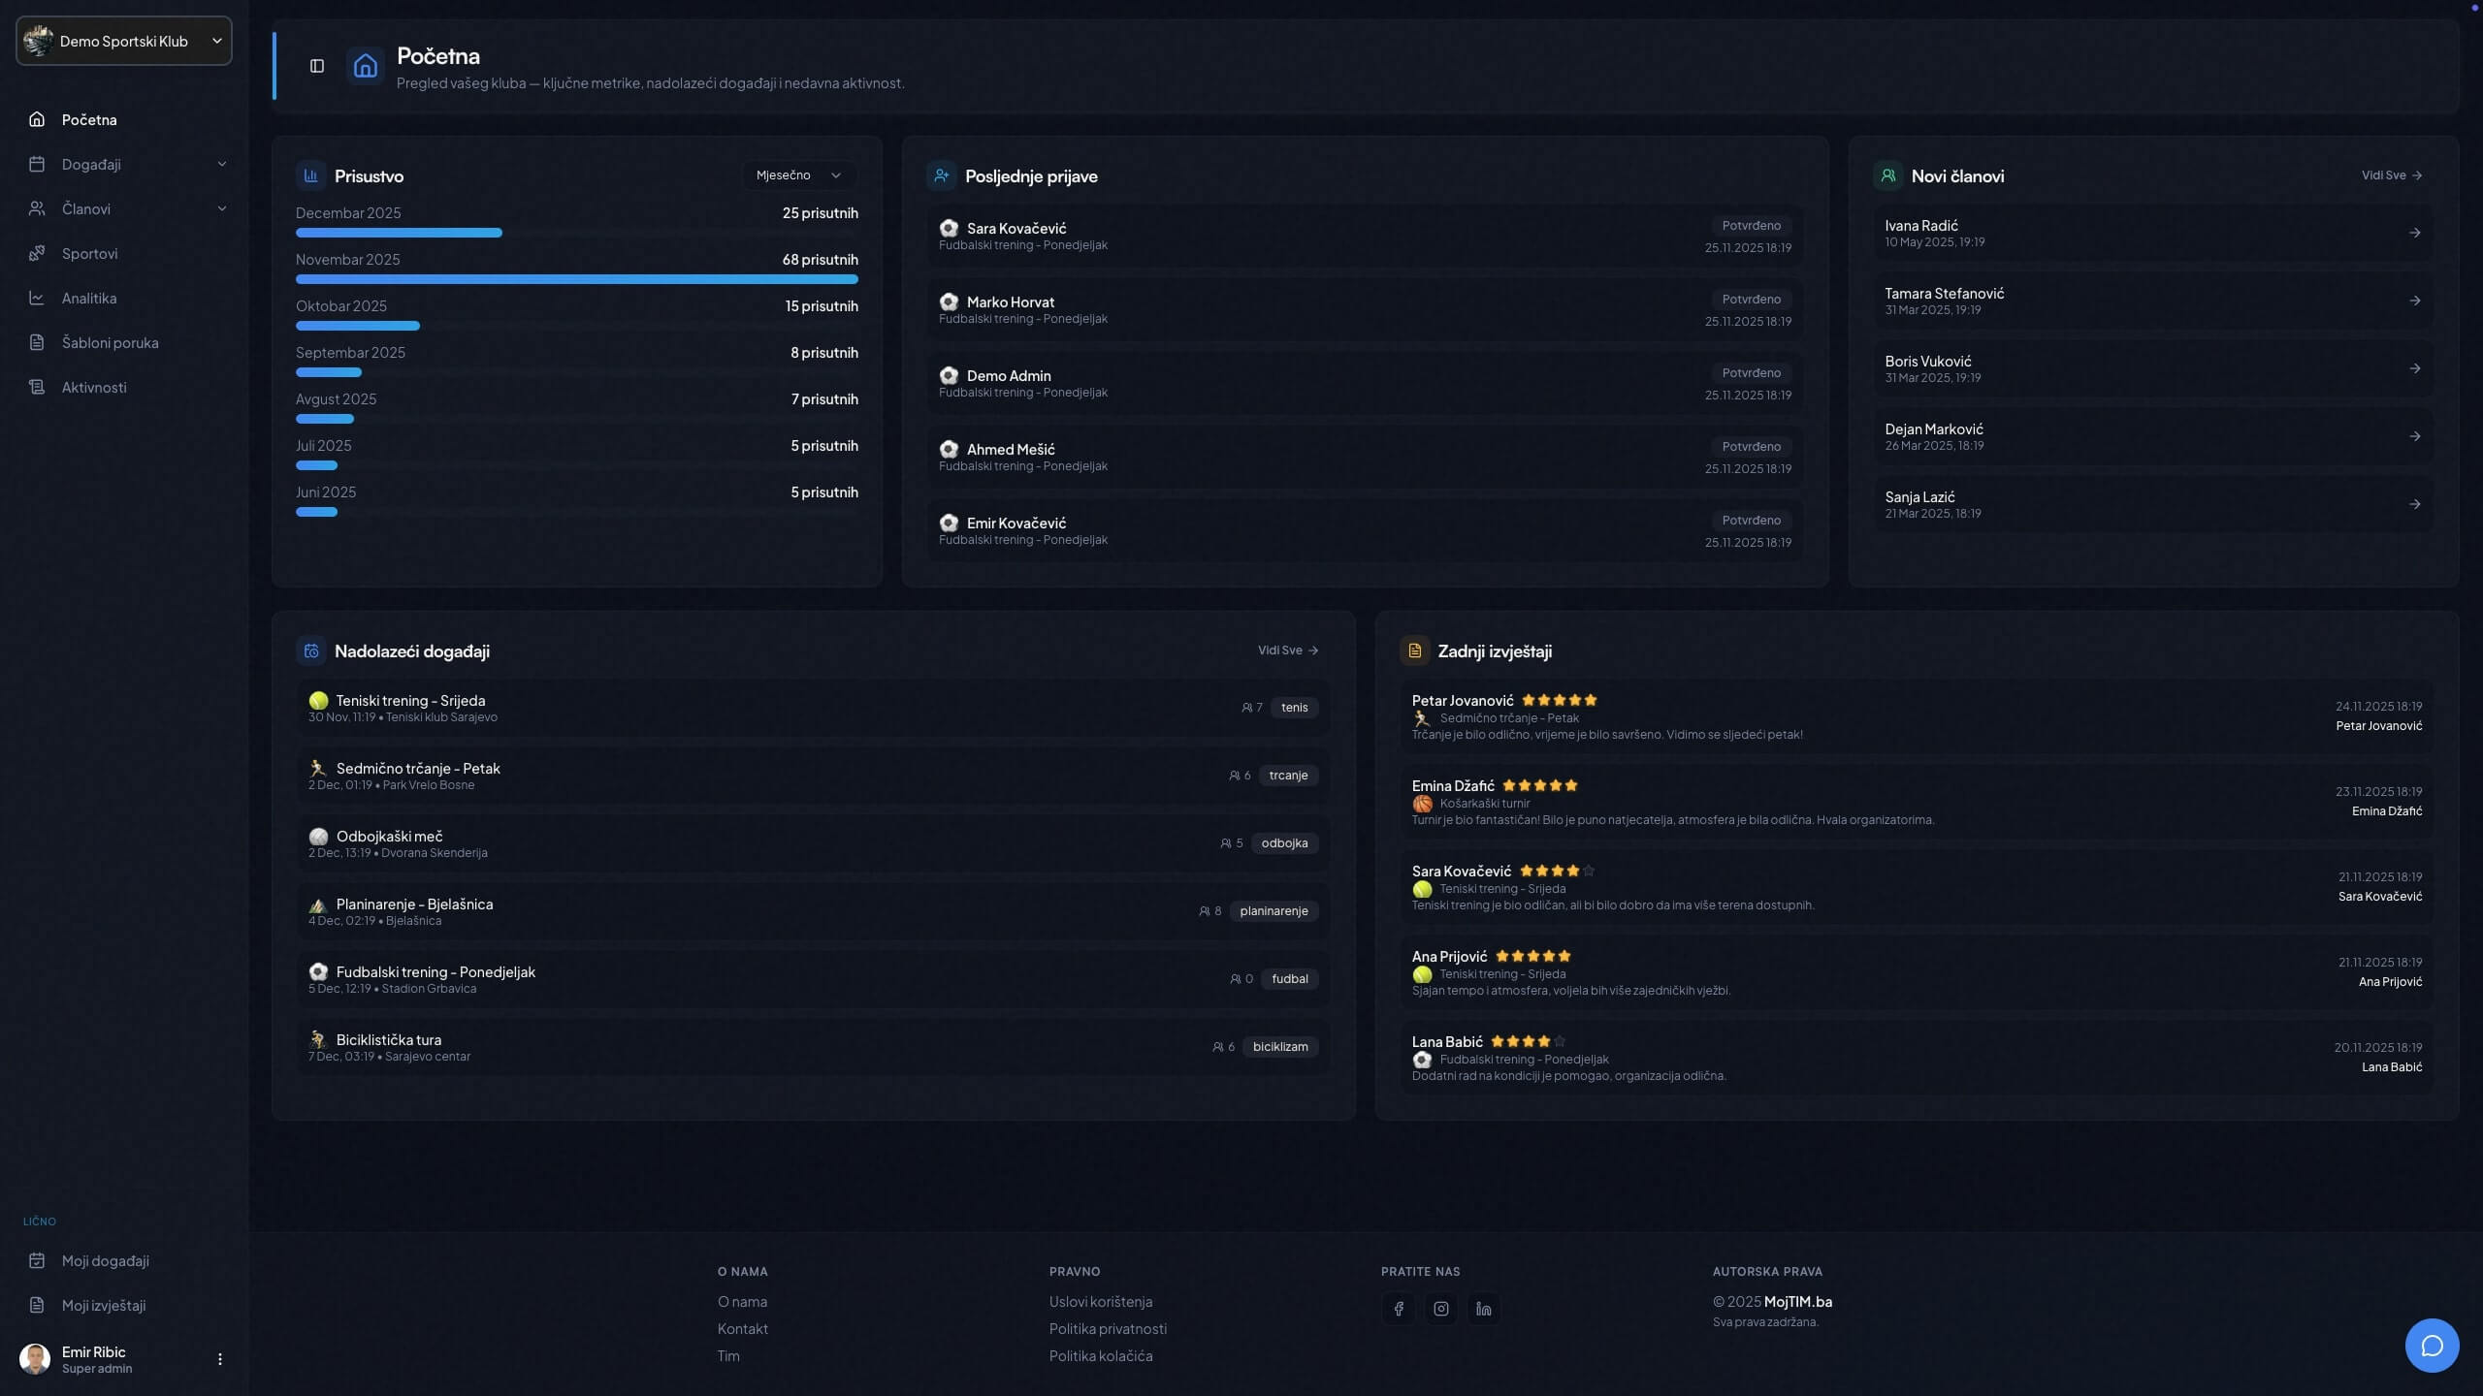Click the Novembar 2025 attendance progress bar
Screen dimensions: 2483x1396
tap(577, 279)
